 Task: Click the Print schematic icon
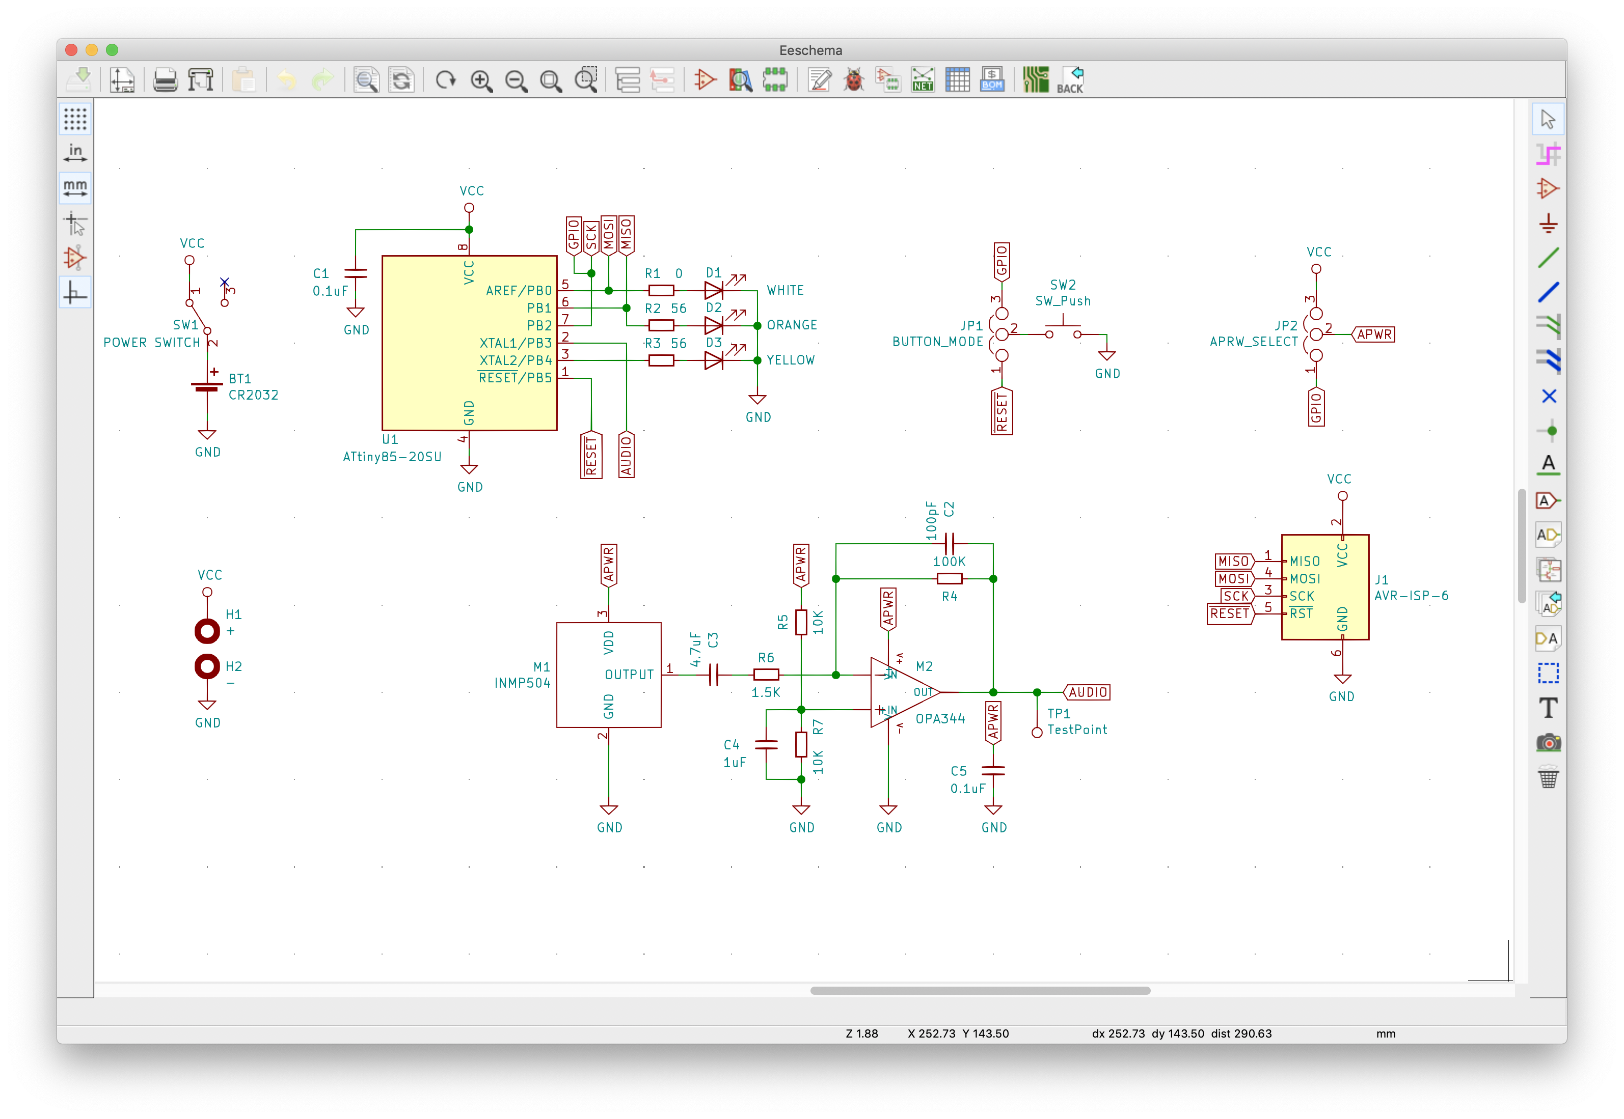[166, 80]
